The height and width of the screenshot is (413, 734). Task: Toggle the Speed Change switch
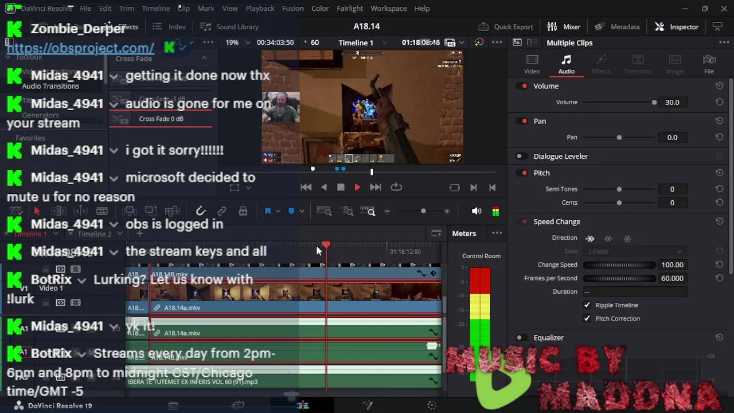(x=522, y=221)
